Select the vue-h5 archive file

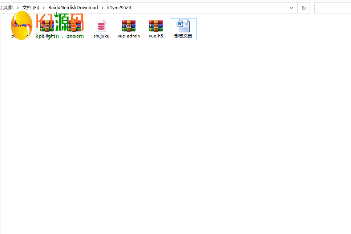click(156, 29)
